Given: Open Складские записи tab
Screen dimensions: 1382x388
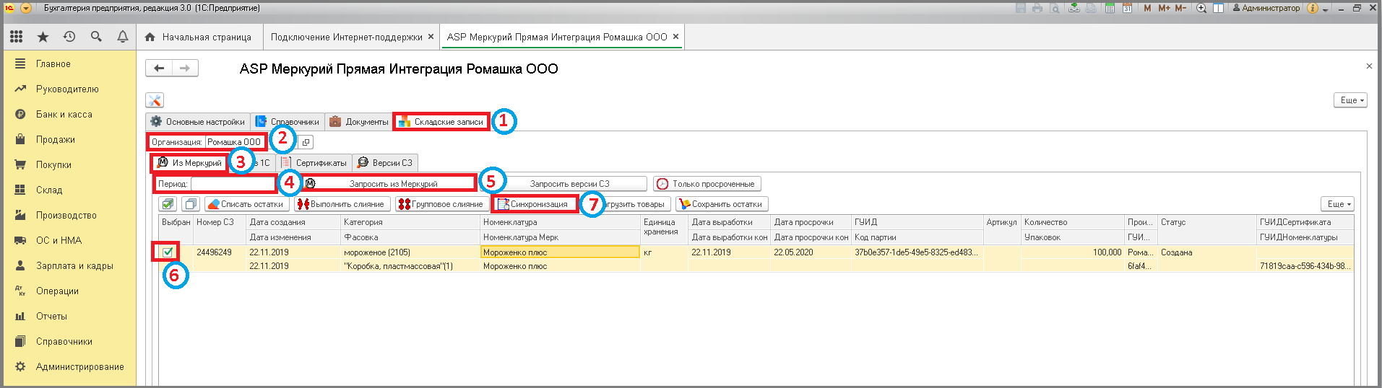Looking at the screenshot, I should [x=441, y=121].
